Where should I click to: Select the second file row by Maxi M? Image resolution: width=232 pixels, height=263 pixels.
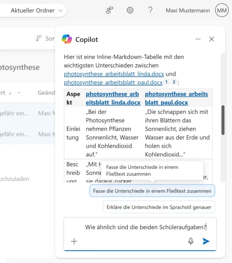pyautogui.click(x=27, y=134)
